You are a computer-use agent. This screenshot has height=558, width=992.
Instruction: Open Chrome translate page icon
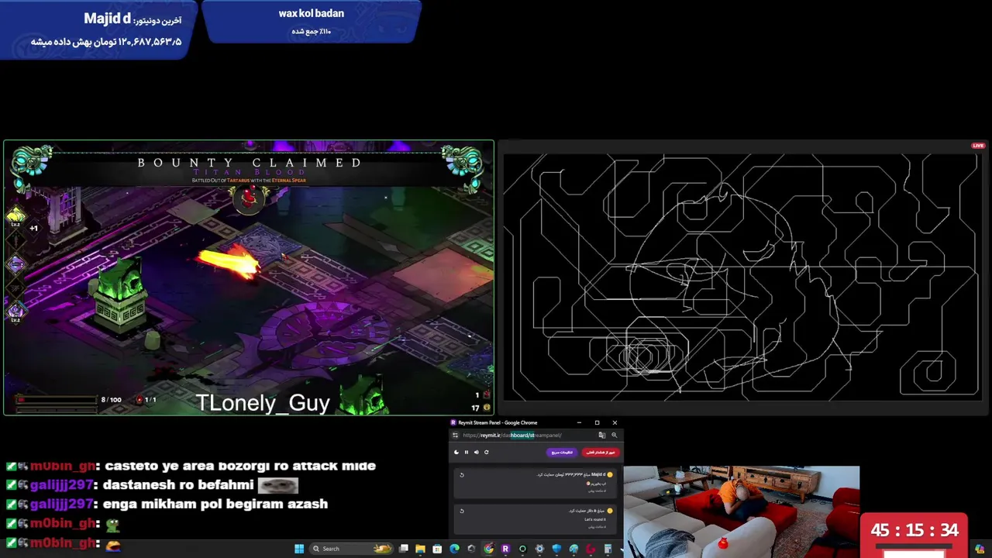click(x=602, y=435)
